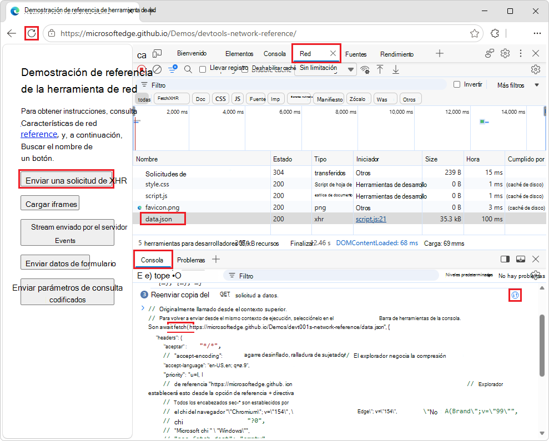
Task: Open the script.js:21 initiator link
Action: [x=371, y=219]
